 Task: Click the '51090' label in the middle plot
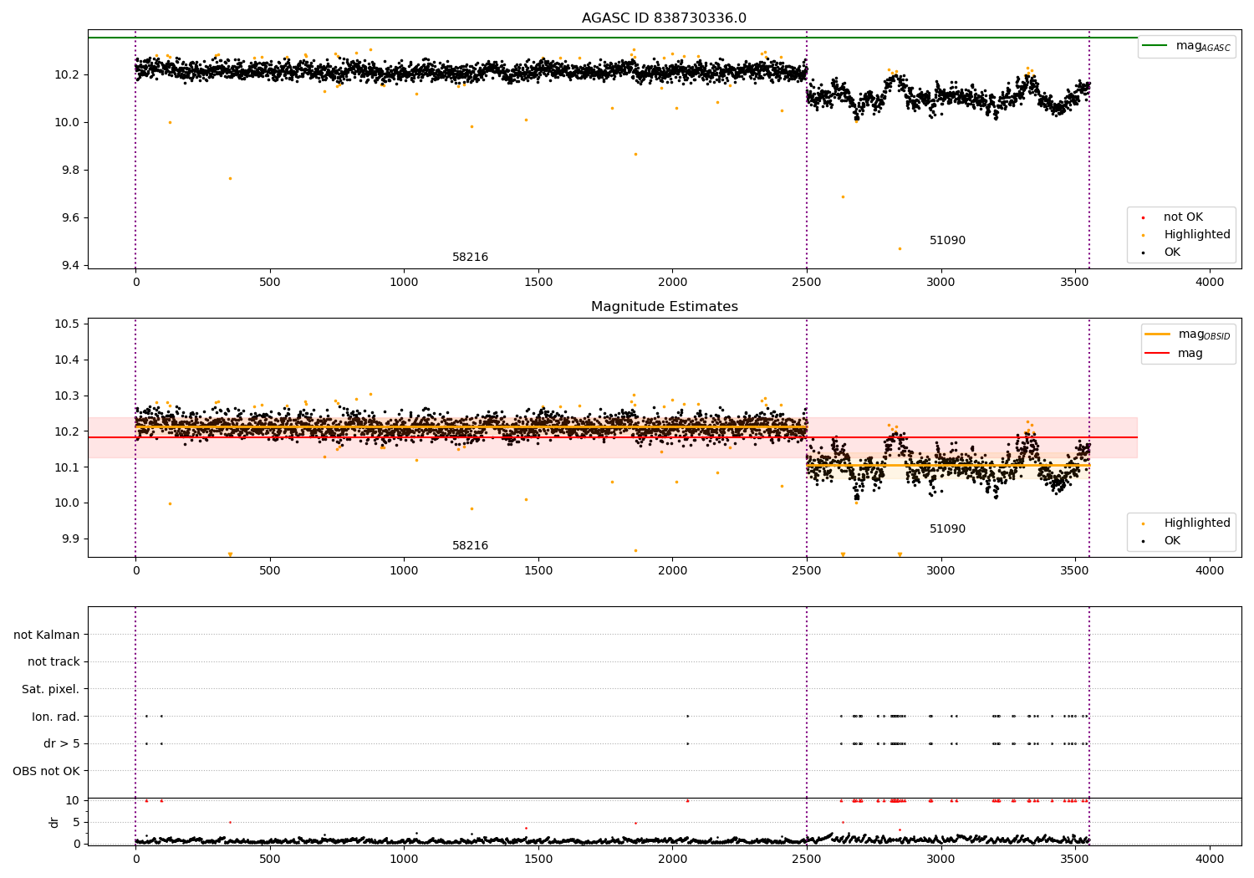pyautogui.click(x=947, y=529)
